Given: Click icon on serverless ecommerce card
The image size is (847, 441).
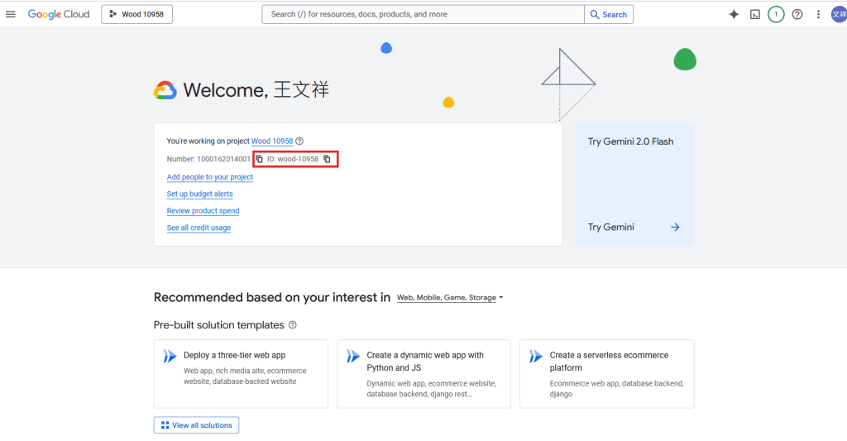Looking at the screenshot, I should (x=536, y=356).
